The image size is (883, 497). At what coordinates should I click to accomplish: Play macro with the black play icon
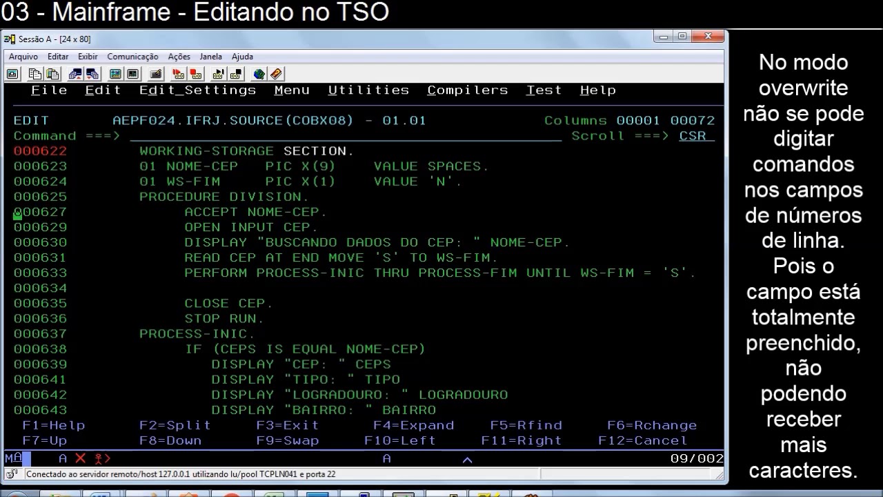219,74
